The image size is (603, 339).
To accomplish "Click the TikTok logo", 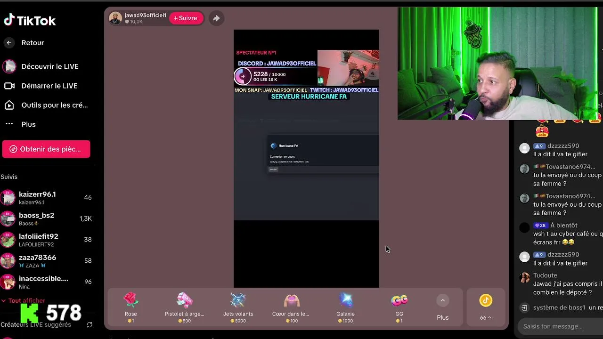I will click(x=30, y=20).
